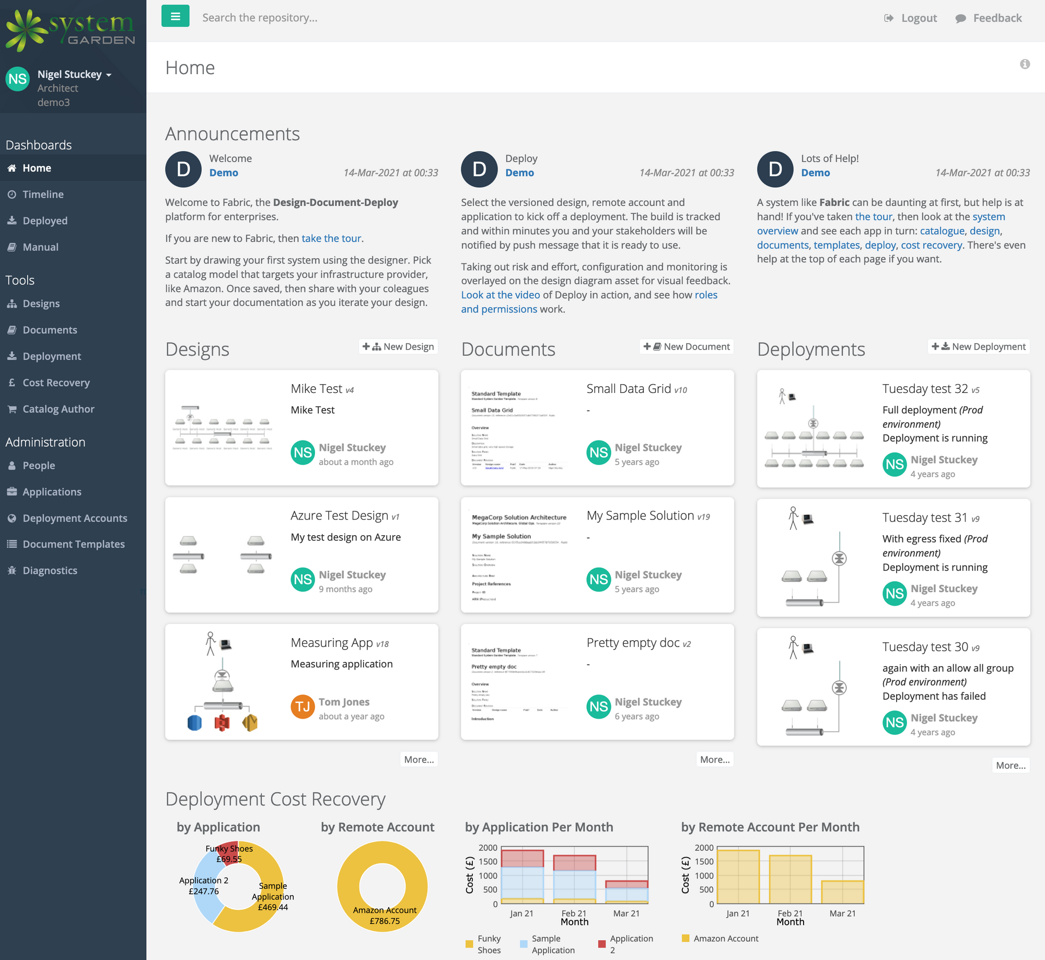Open Catalog Author via cart icon
Viewport: 1045px width, 960px height.
coord(11,409)
